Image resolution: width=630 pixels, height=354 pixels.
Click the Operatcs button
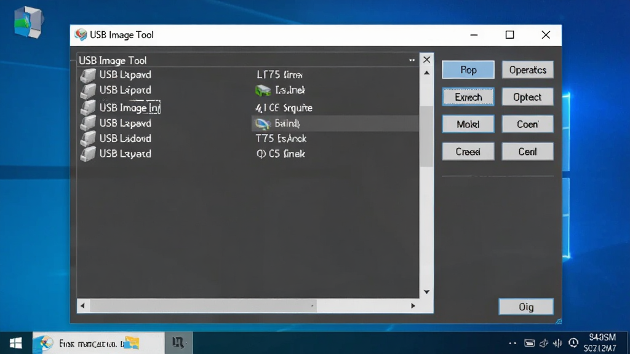click(527, 70)
